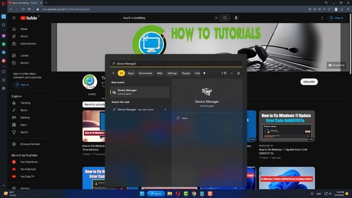Open a new browser tab
The image size is (352, 198).
click(x=46, y=3)
